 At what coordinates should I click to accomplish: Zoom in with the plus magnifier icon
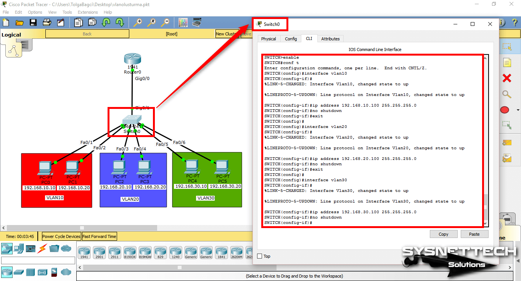[138, 22]
